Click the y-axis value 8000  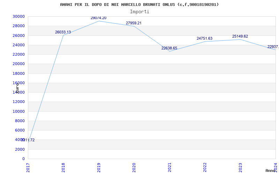tap(20, 121)
